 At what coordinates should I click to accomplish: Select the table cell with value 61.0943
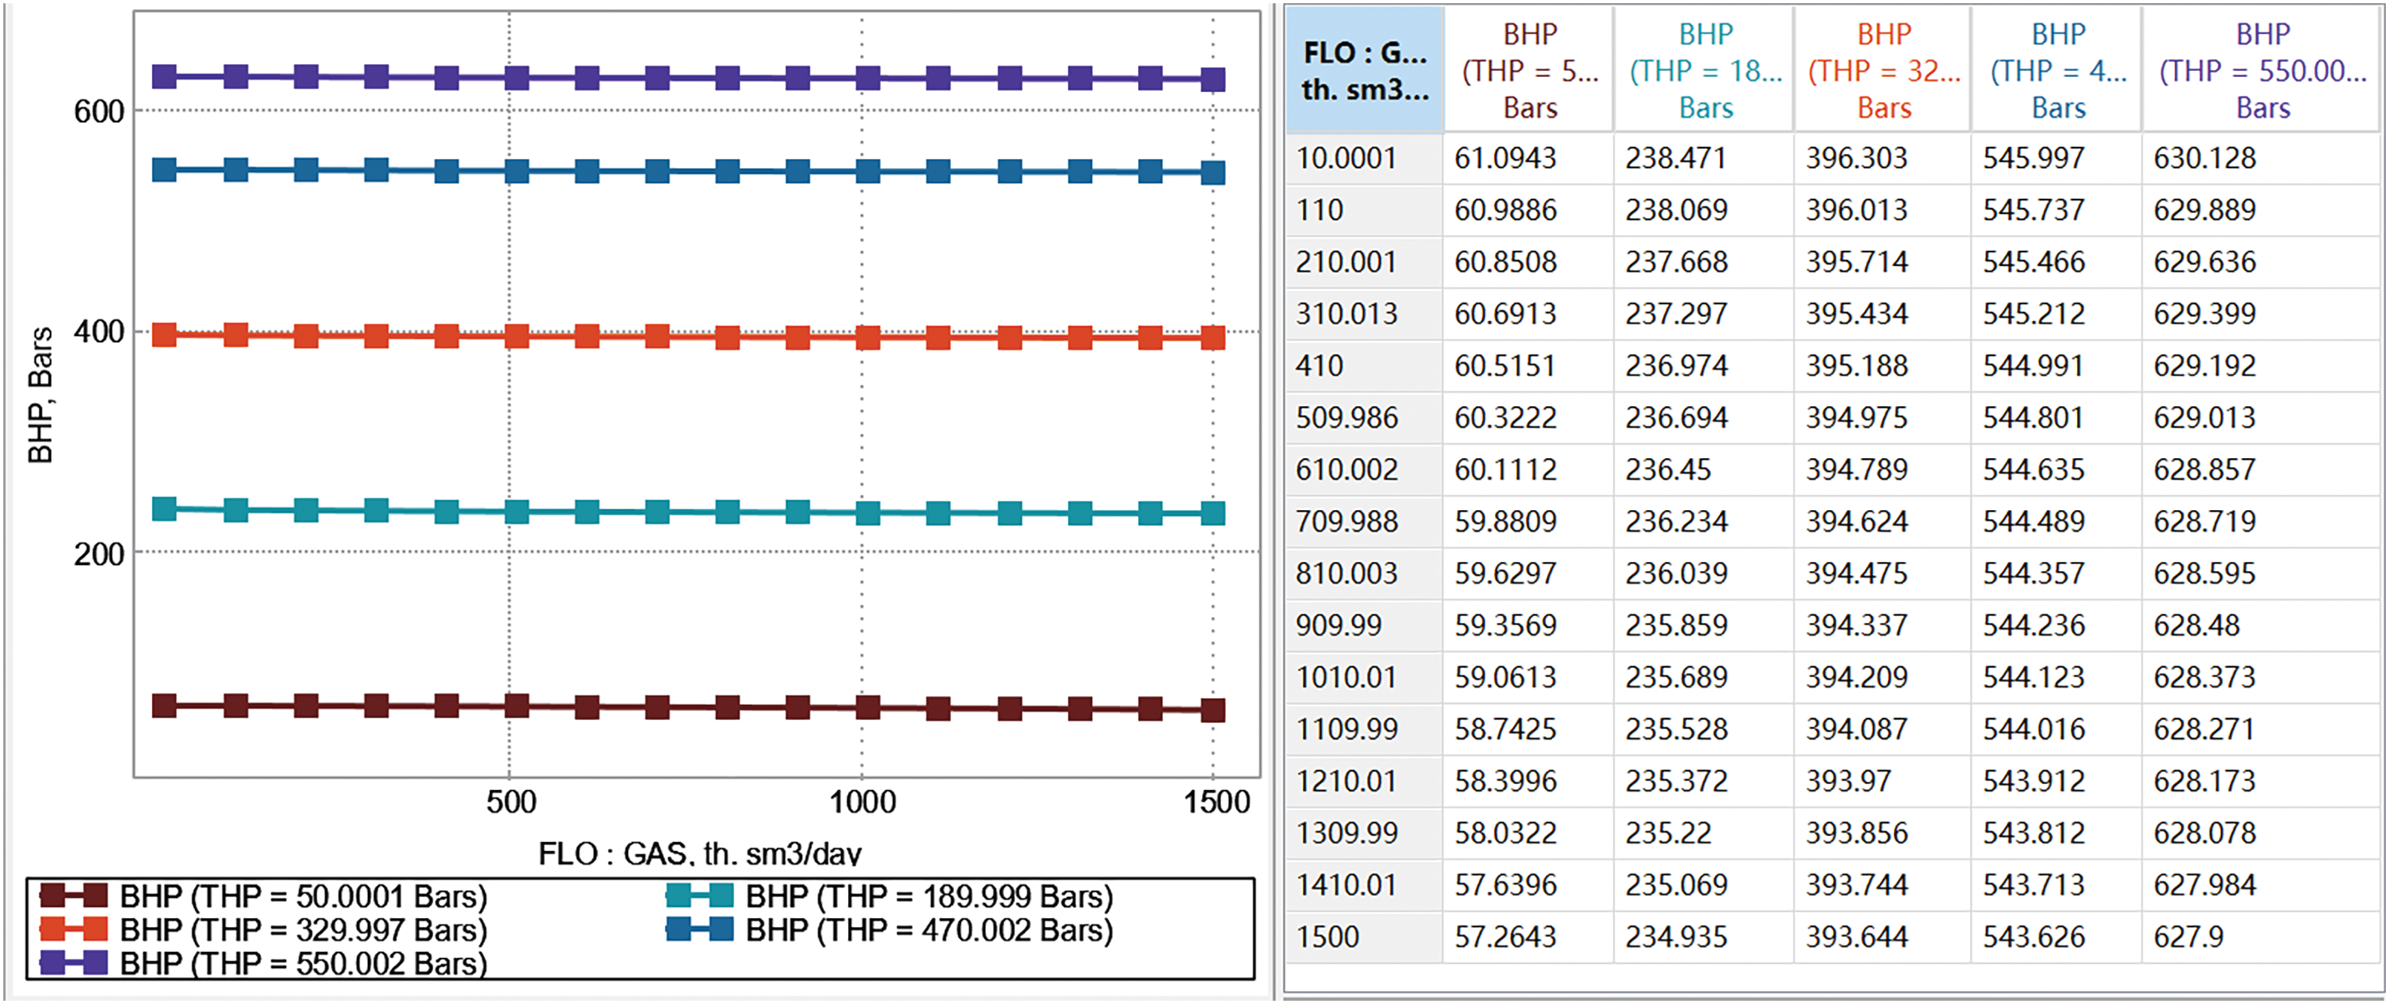(x=1504, y=159)
